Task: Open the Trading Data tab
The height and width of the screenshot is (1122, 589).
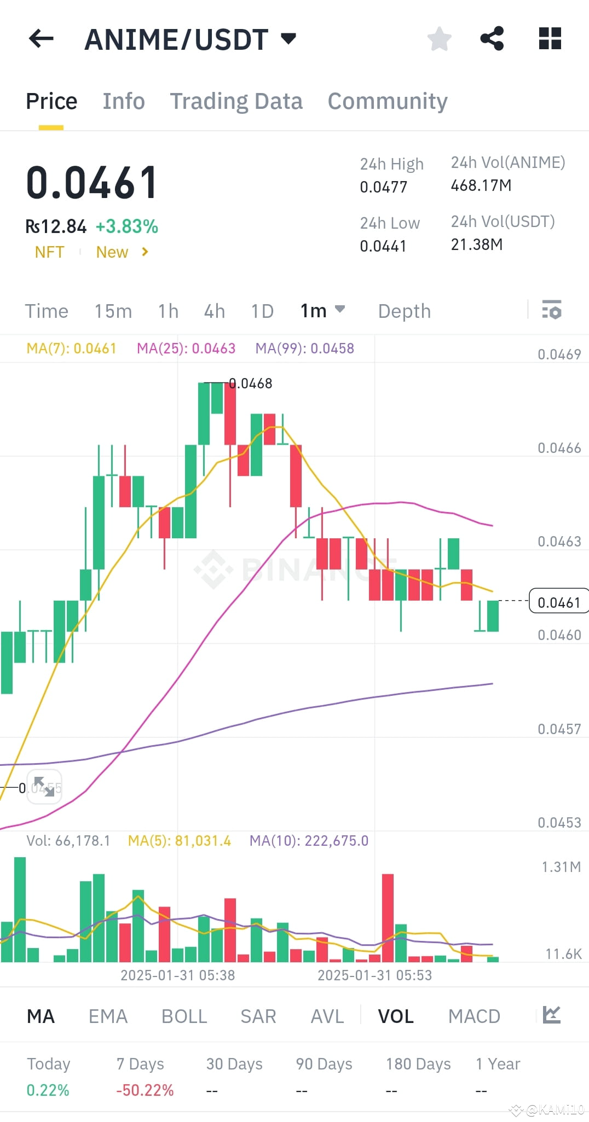Action: 236,101
